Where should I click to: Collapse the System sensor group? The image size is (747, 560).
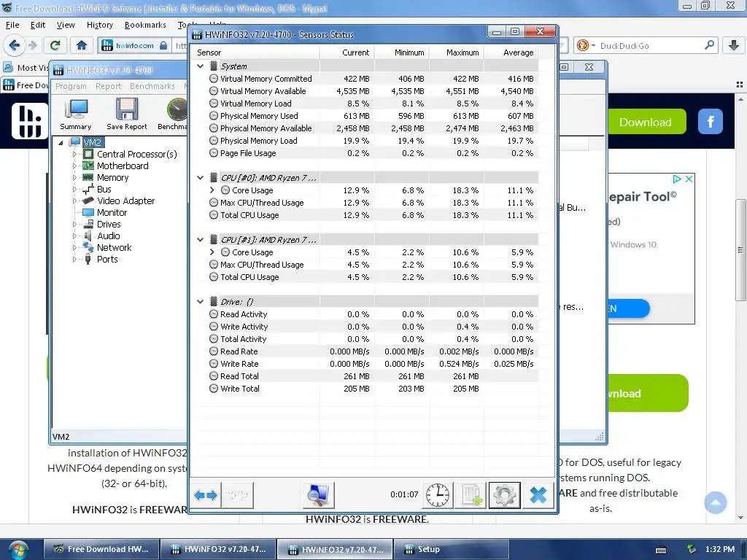pyautogui.click(x=201, y=66)
